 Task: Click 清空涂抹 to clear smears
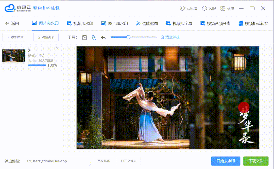pos(170,37)
